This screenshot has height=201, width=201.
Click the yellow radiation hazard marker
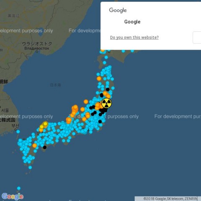[x=106, y=103]
